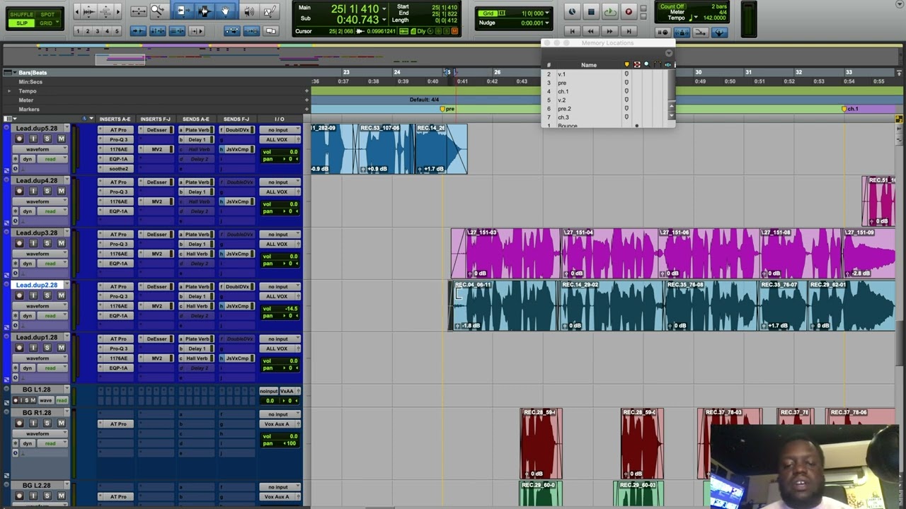Viewport: 906px width, 509px height.
Task: Click the marker-icon column in Memory Locations
Action: (x=626, y=64)
